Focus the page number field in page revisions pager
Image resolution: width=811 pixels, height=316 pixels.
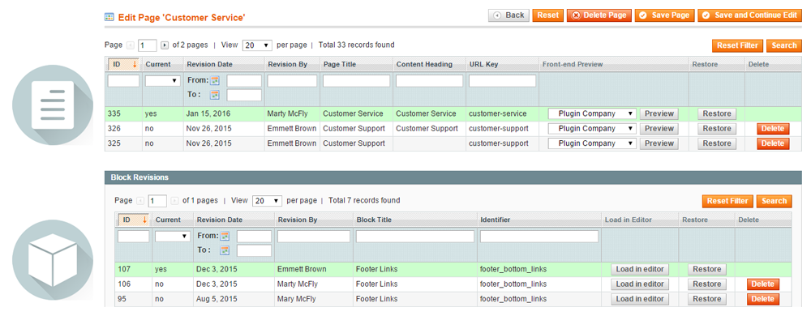[148, 45]
